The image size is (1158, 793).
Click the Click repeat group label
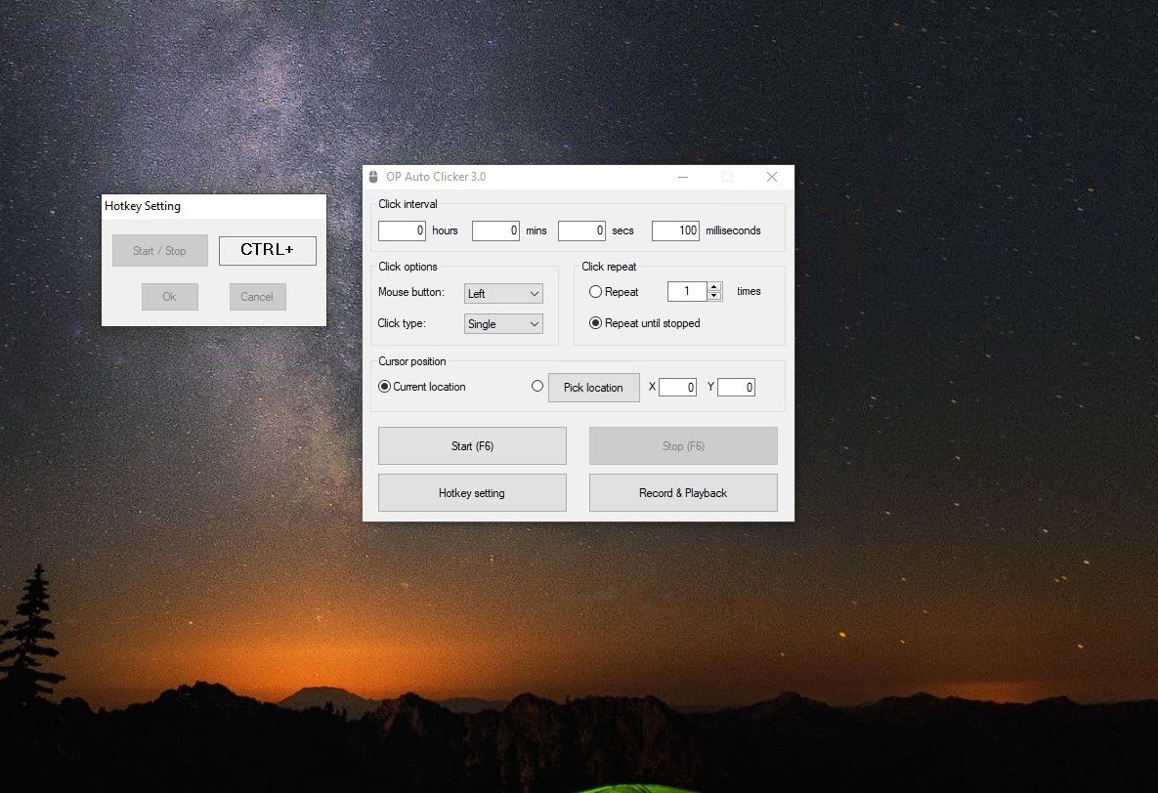(609, 267)
